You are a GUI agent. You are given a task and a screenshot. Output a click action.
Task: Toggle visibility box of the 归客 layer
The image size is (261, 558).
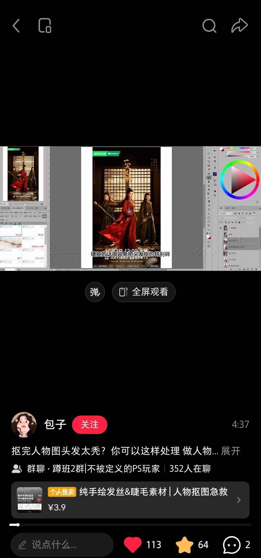(x=220, y=234)
